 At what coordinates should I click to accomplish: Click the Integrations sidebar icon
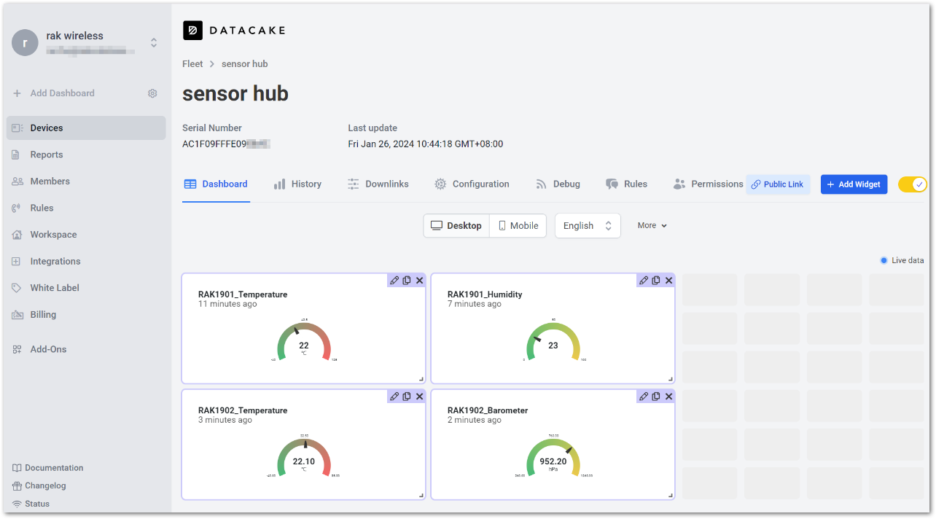tap(16, 261)
